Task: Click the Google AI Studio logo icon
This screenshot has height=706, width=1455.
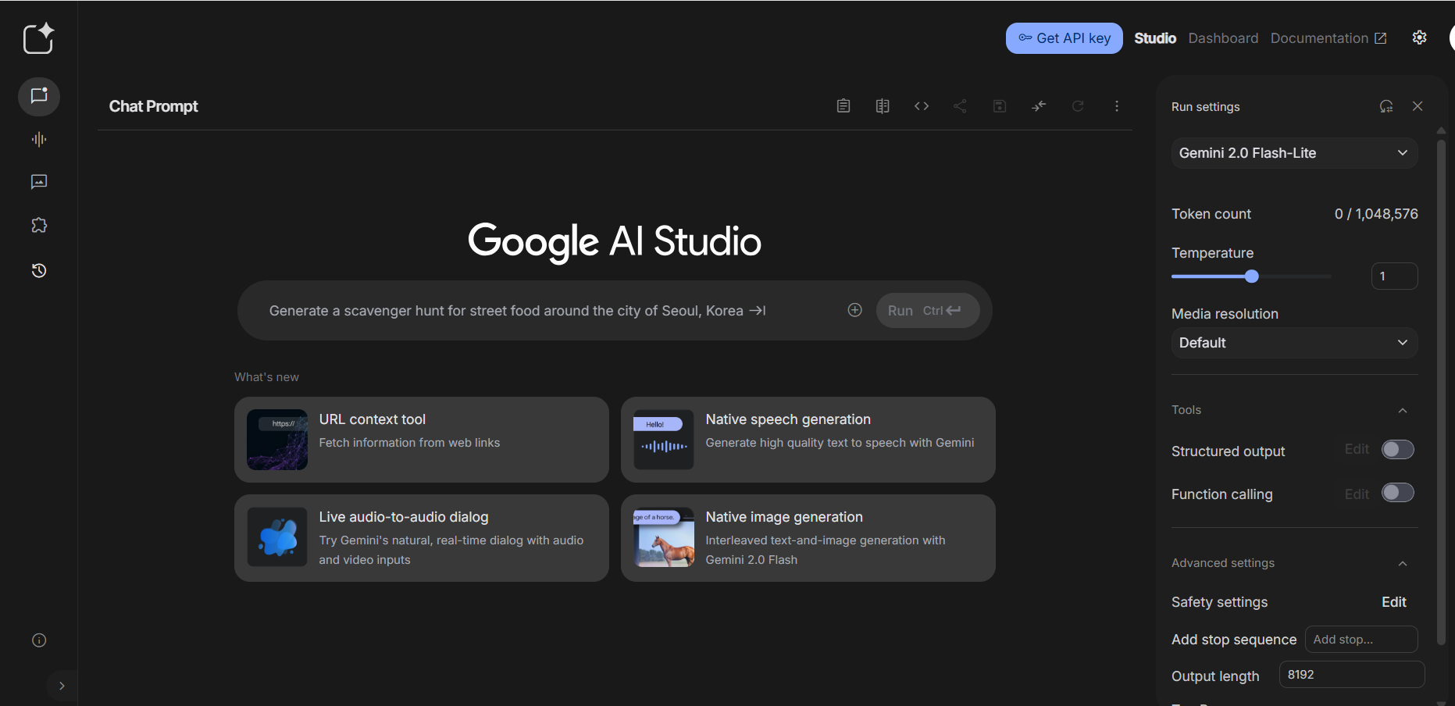Action: pyautogui.click(x=38, y=38)
